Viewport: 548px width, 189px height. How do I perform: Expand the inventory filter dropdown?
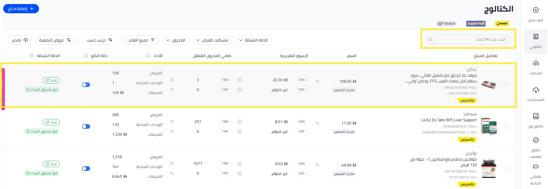[x=176, y=40]
